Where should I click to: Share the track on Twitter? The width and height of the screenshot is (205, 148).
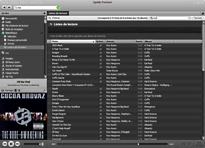tap(19, 90)
